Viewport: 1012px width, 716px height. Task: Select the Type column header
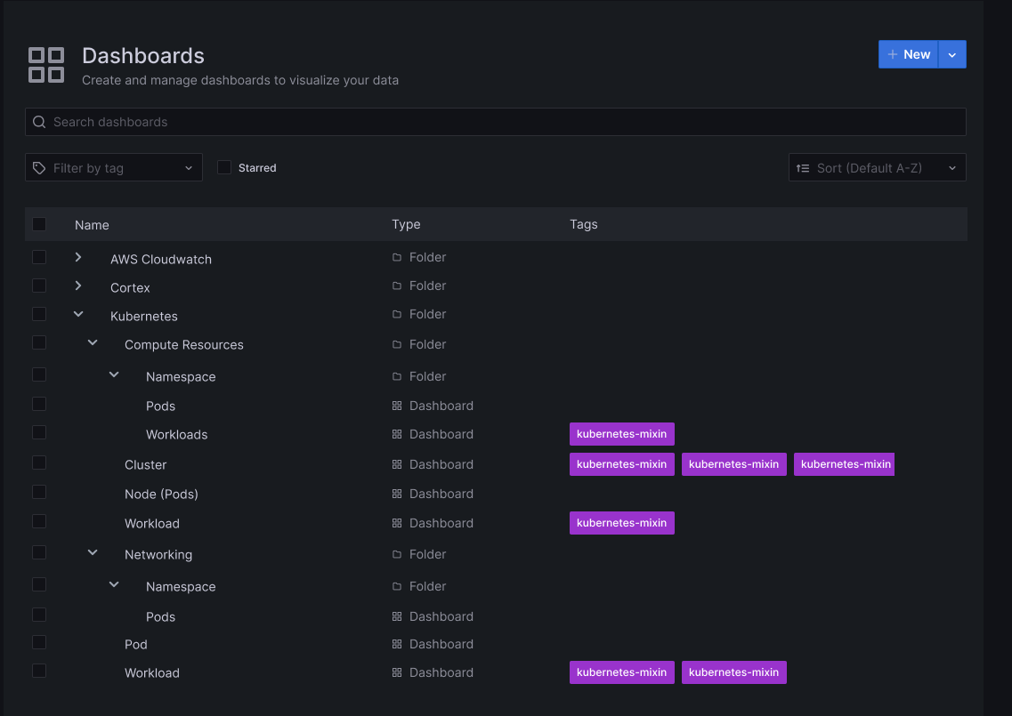pos(406,224)
